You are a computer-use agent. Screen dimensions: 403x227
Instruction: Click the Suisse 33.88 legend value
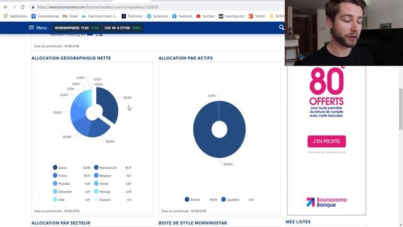coord(86,168)
